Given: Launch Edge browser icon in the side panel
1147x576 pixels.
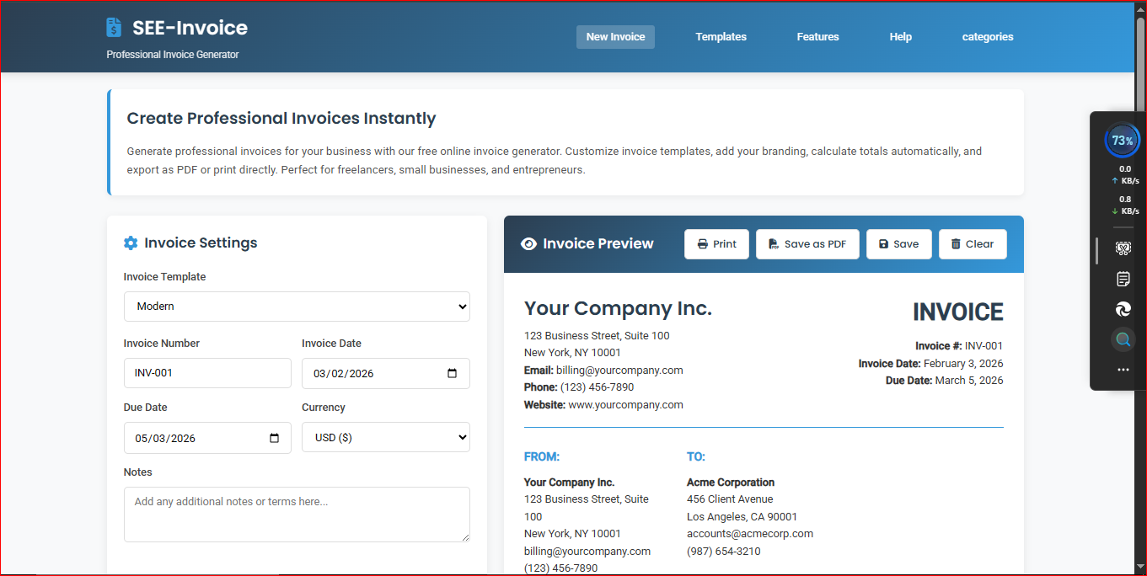Looking at the screenshot, I should click(1123, 309).
